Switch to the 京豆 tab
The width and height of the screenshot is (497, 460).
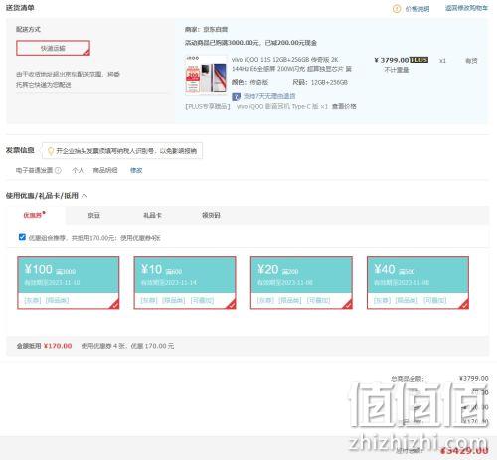click(x=93, y=216)
